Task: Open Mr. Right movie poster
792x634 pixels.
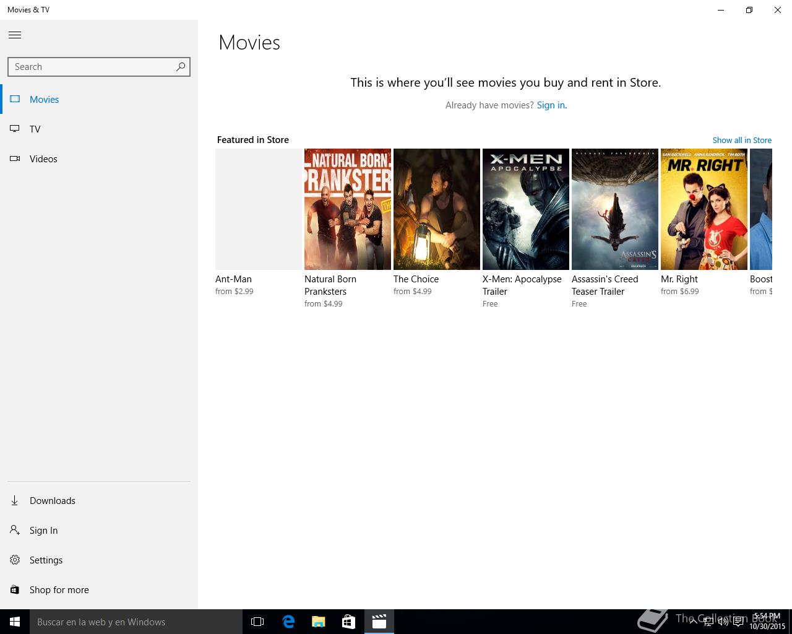Action: (704, 209)
